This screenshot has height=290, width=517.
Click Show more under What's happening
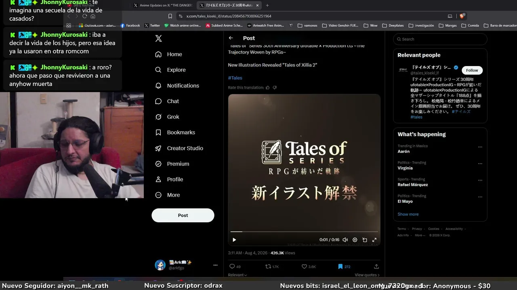[x=408, y=214]
